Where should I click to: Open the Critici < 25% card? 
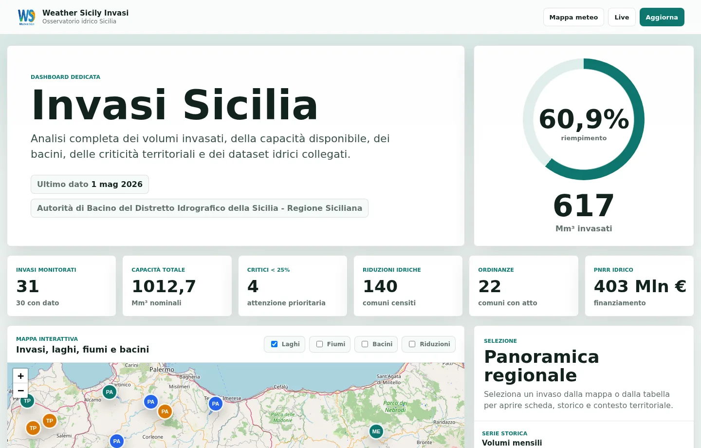point(293,286)
